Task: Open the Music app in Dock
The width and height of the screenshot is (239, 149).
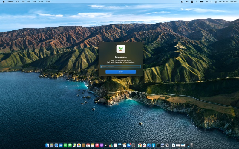Action: tap(97, 145)
